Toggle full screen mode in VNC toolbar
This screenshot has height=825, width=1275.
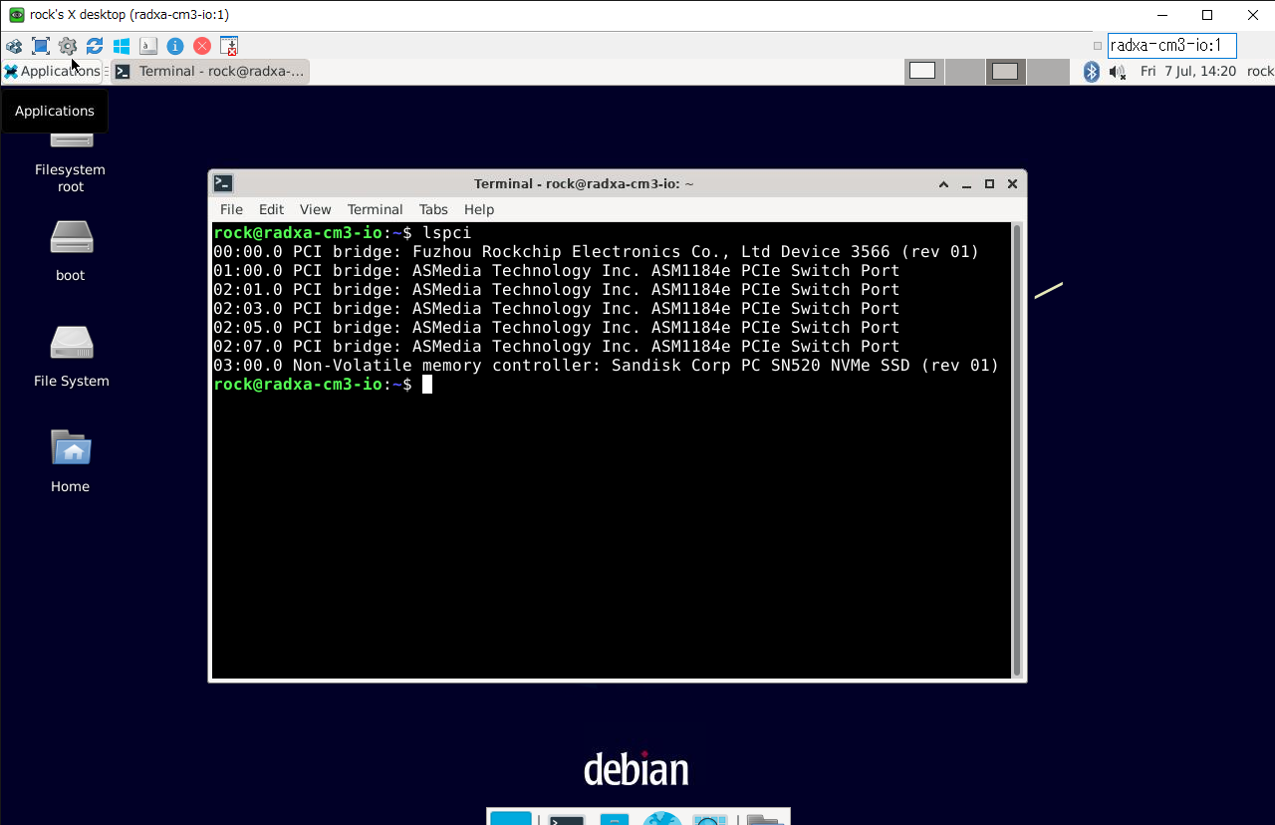click(x=41, y=46)
